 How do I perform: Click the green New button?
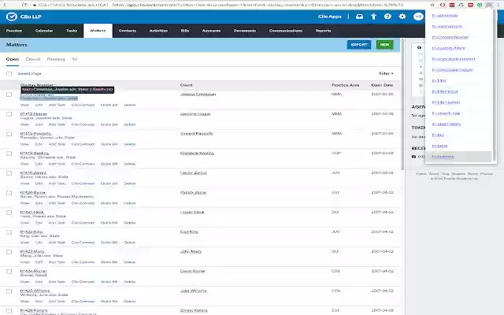(385, 45)
